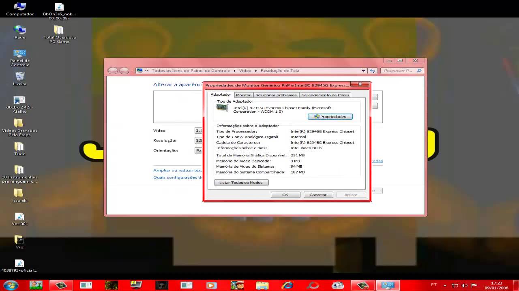Click the Propriedades button with shield
Screen dimensions: 519x291
coord(330,117)
